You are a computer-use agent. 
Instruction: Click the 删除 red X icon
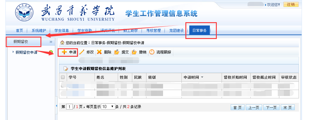tap(99, 52)
